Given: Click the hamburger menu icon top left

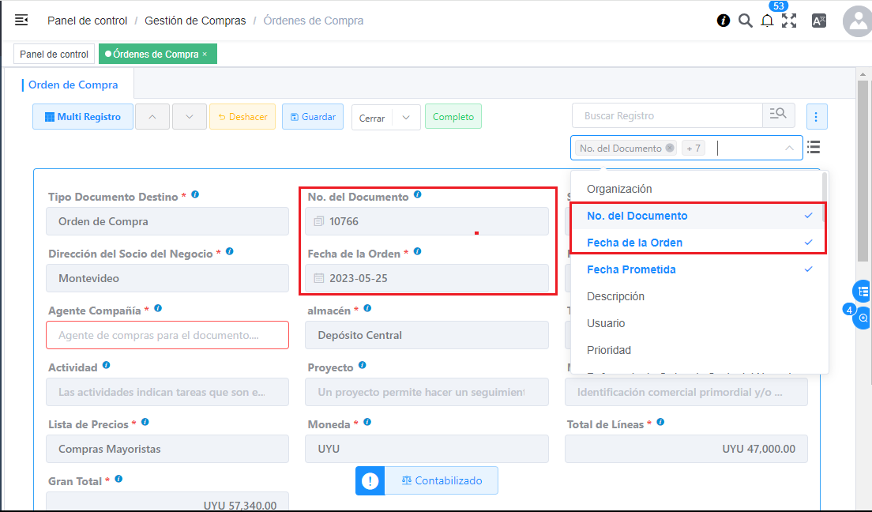Looking at the screenshot, I should click(x=21, y=21).
